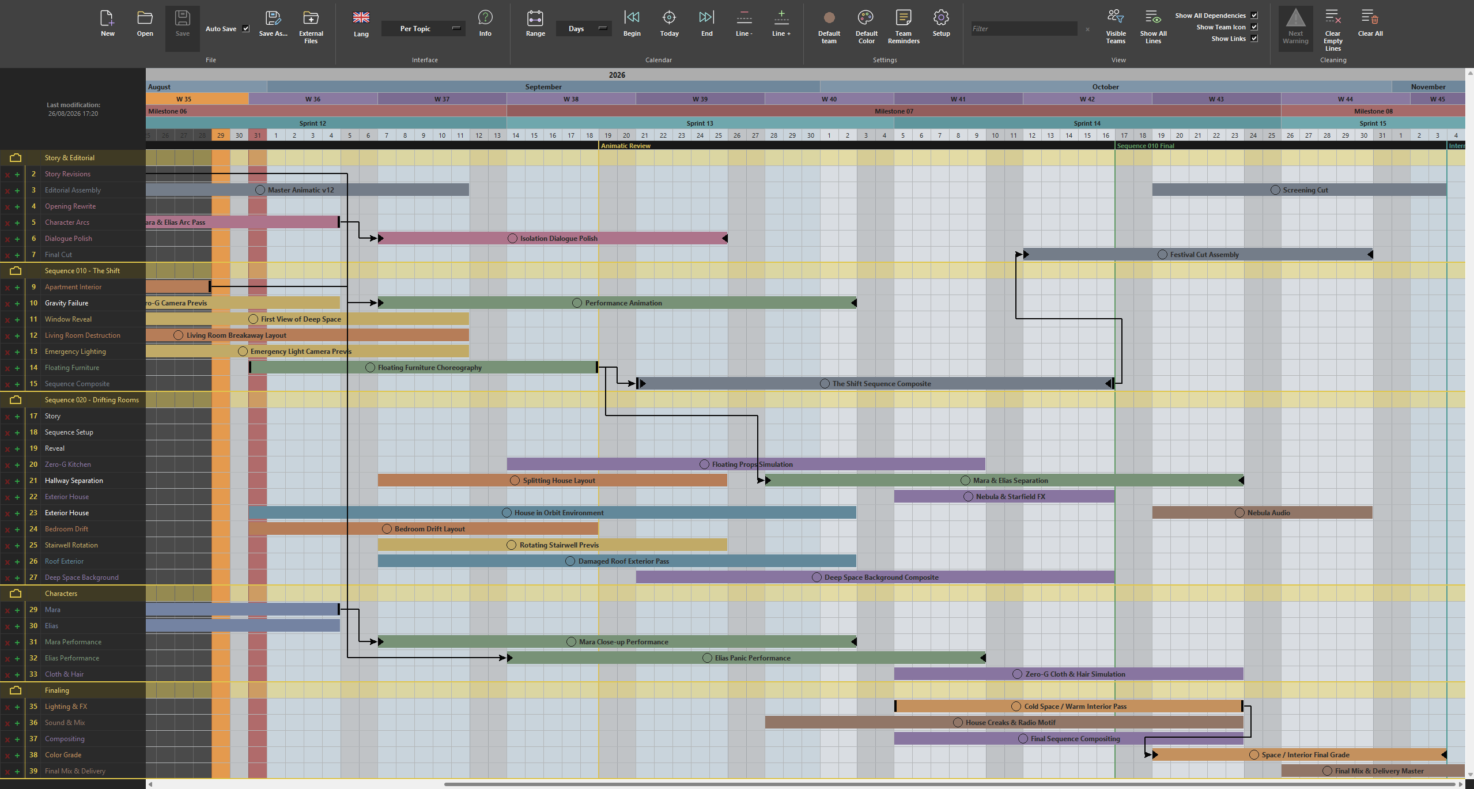
Task: Toggle status circle on Festival Cut Assembly
Action: pyautogui.click(x=1162, y=255)
